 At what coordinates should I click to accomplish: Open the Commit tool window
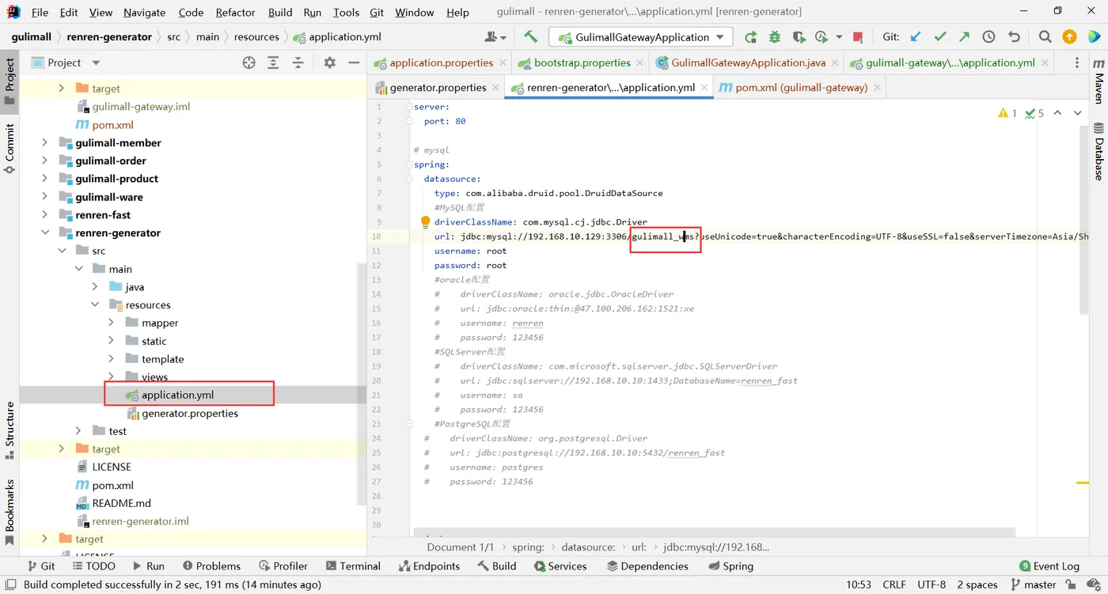click(9, 147)
